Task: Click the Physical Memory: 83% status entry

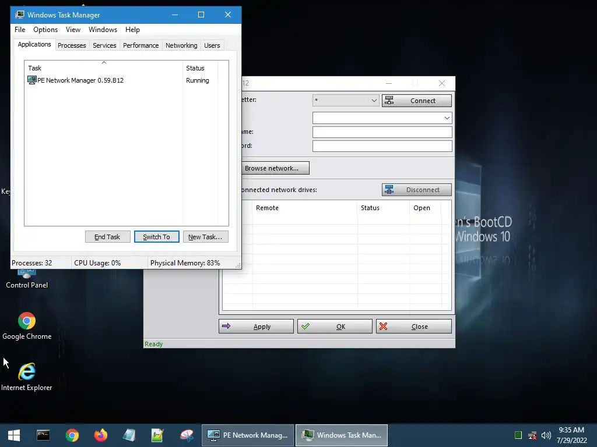Action: click(185, 263)
